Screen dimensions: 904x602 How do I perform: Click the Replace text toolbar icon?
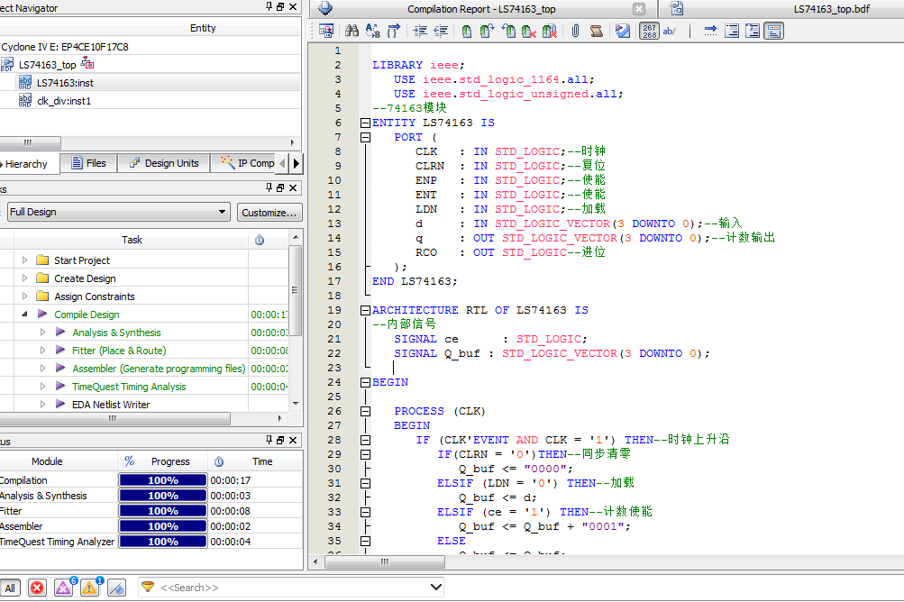point(373,32)
